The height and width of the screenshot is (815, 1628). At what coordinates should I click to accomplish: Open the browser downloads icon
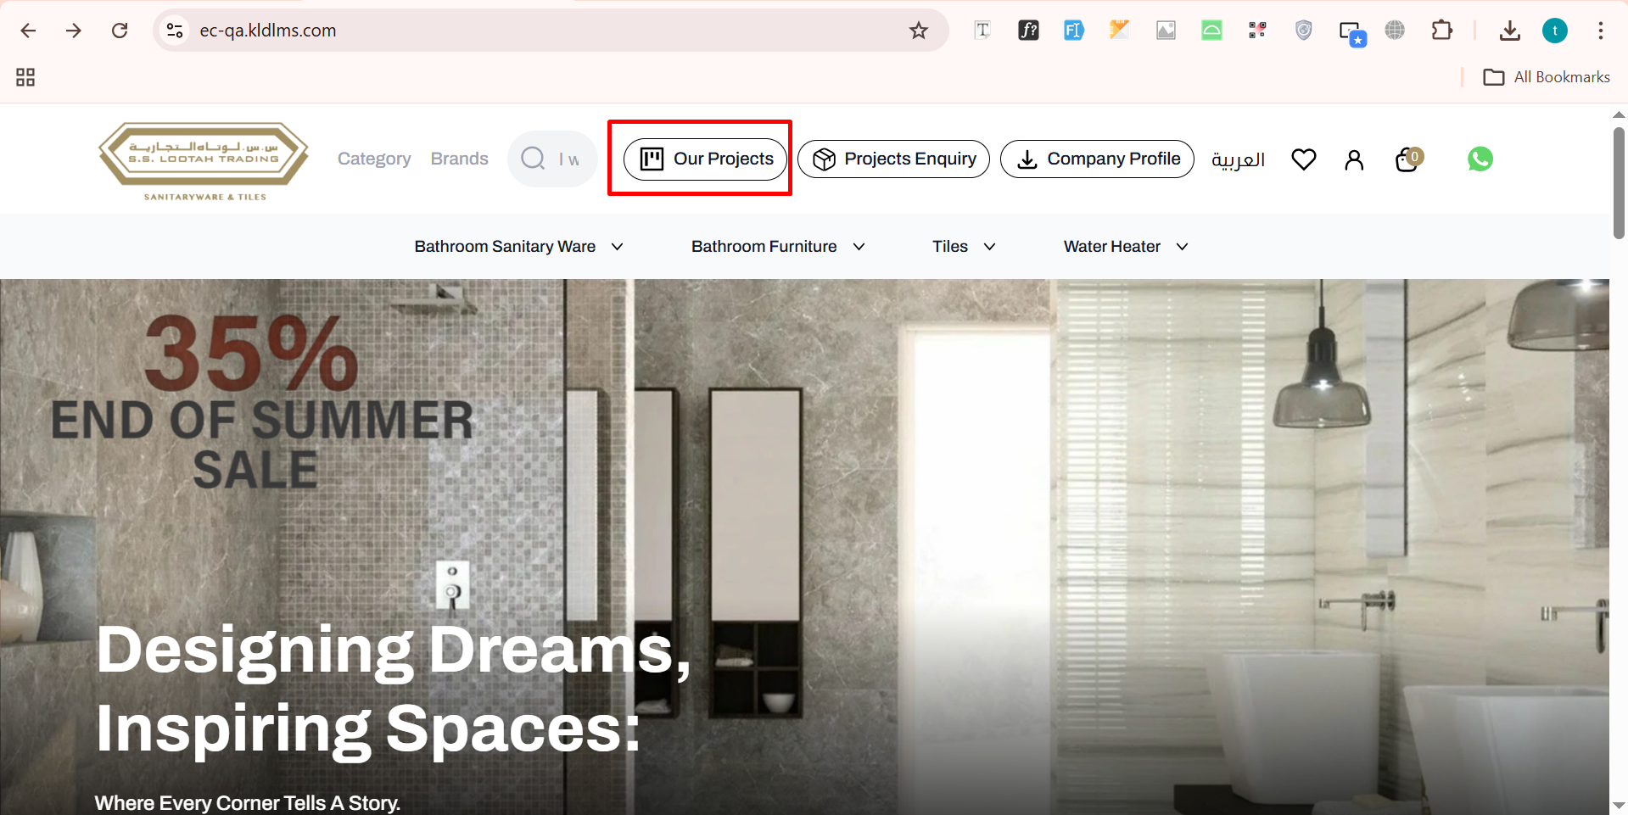[x=1509, y=31]
